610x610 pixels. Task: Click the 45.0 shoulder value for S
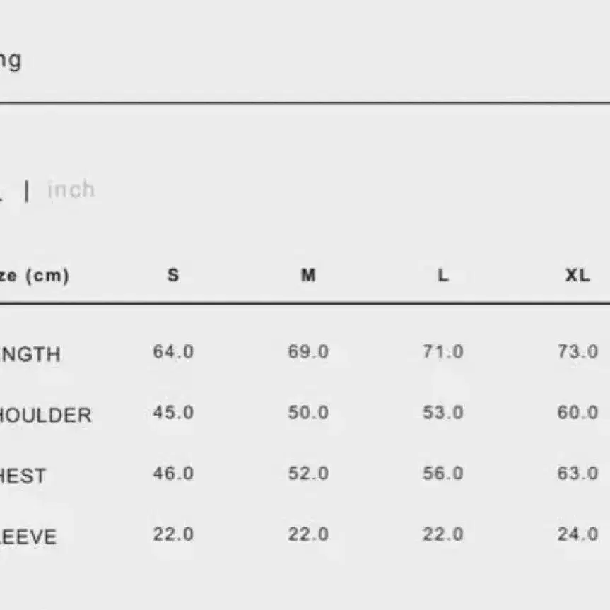point(173,412)
